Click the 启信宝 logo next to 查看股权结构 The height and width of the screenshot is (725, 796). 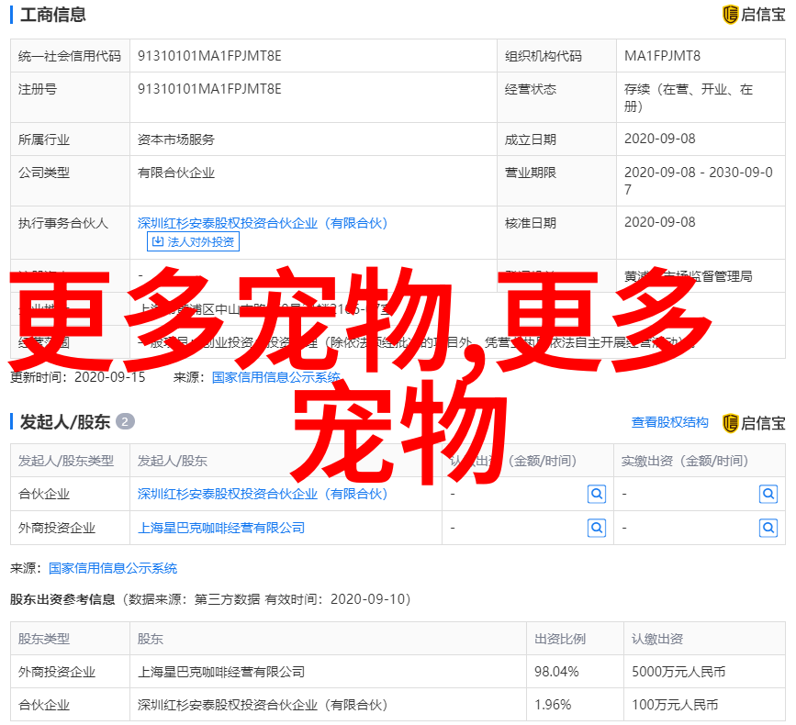point(754,423)
